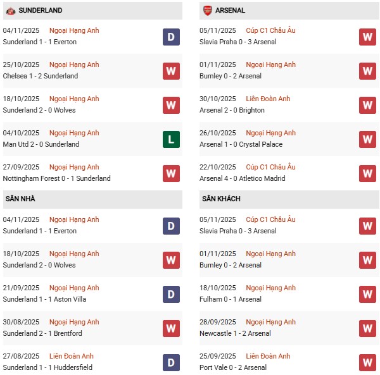This screenshot has height=375, width=380.
Task: Click W badge next to Arsenal 4-0 Atletico Madrid
Action: tap(367, 173)
